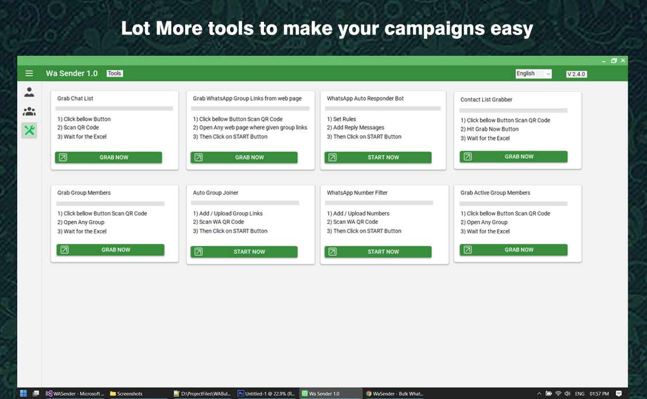Image resolution: width=647 pixels, height=399 pixels.
Task: Click the Grab Active Group Members title
Action: [495, 193]
